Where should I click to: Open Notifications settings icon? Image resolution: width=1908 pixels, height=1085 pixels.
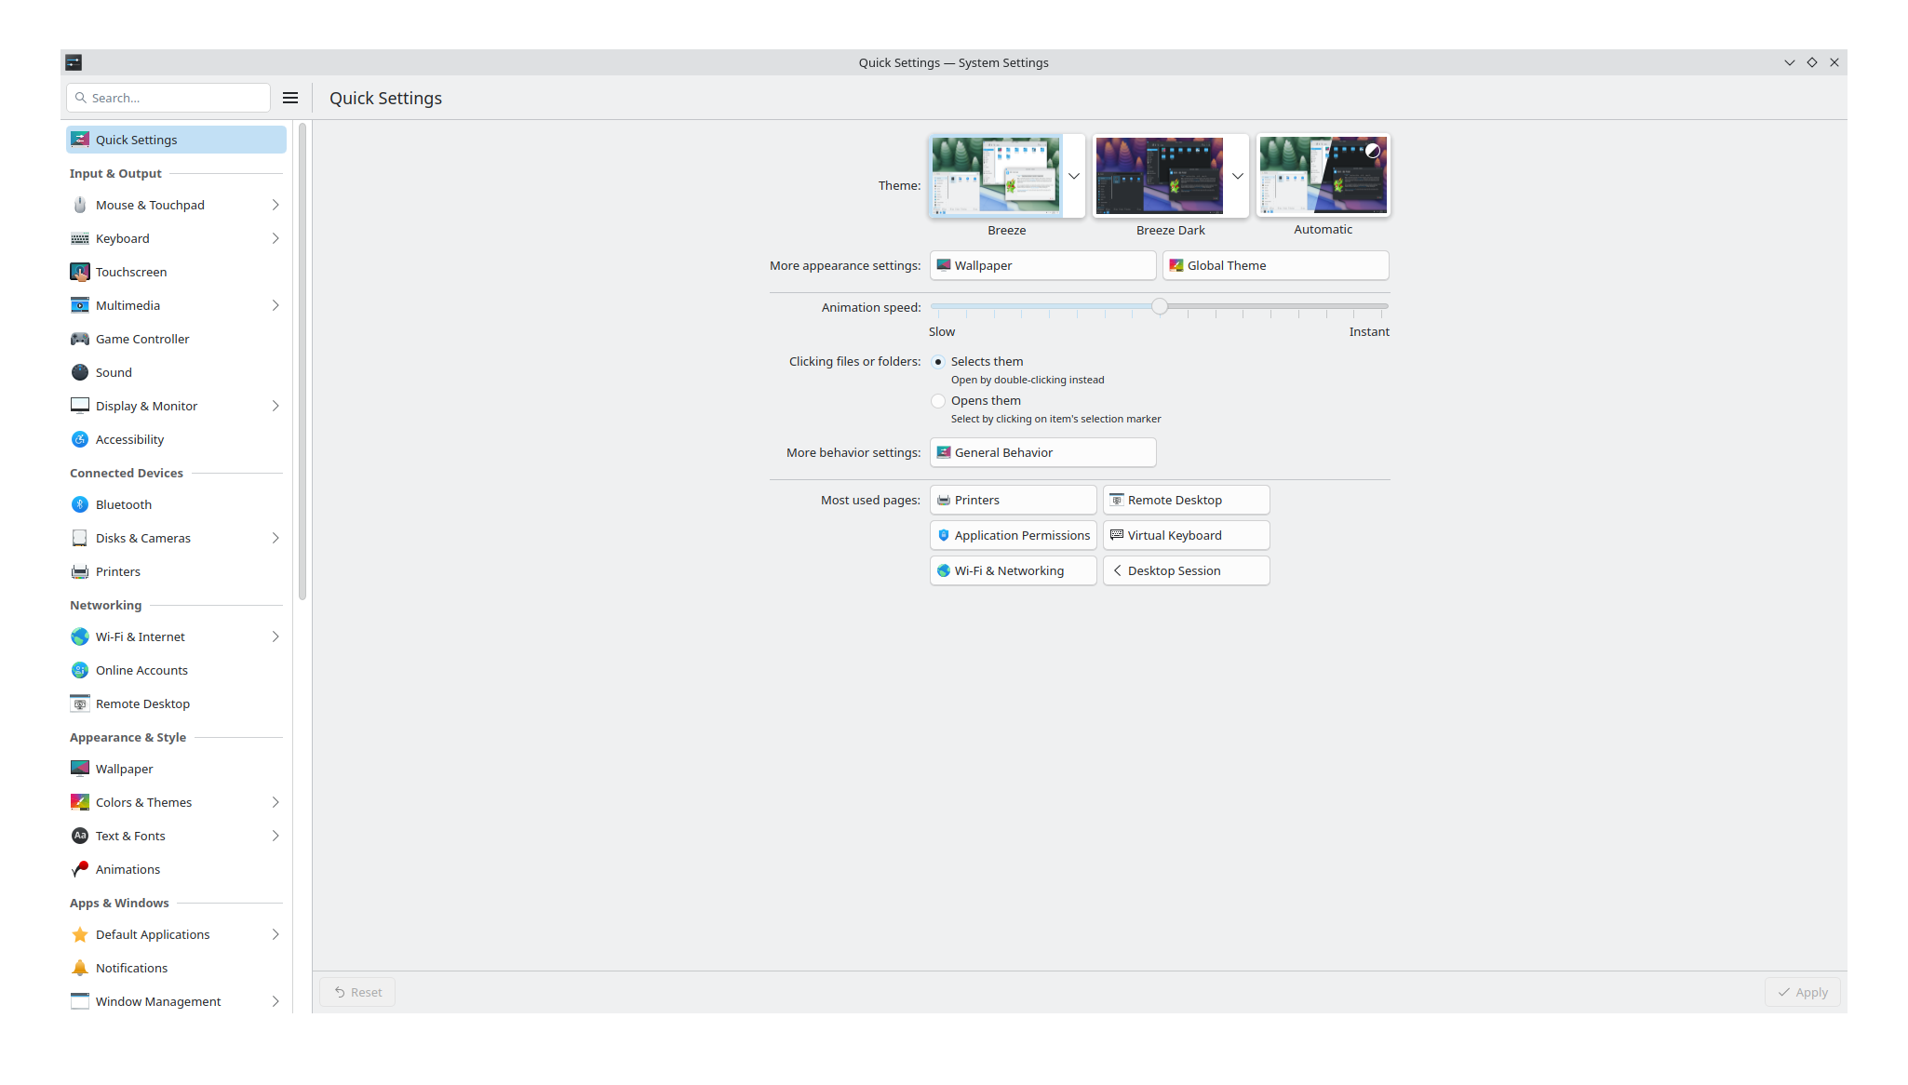pyautogui.click(x=80, y=968)
